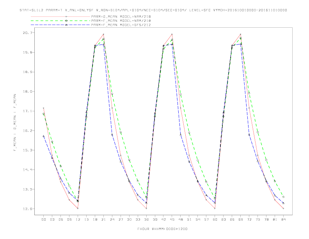This screenshot has height=239, width=309.
Task: Select legend text PARM=O_MEAN MODEL=NAM/218
Action: click(121, 16)
